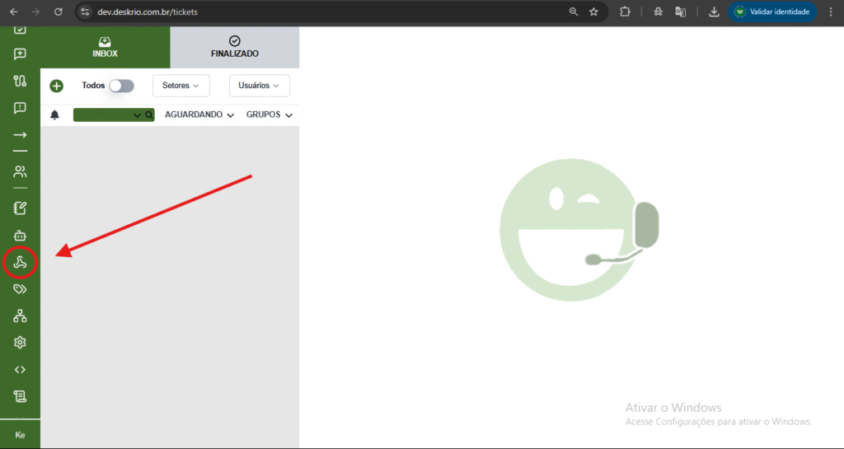Open the scroll logs icon in sidebar
844x449 pixels.
(x=20, y=396)
